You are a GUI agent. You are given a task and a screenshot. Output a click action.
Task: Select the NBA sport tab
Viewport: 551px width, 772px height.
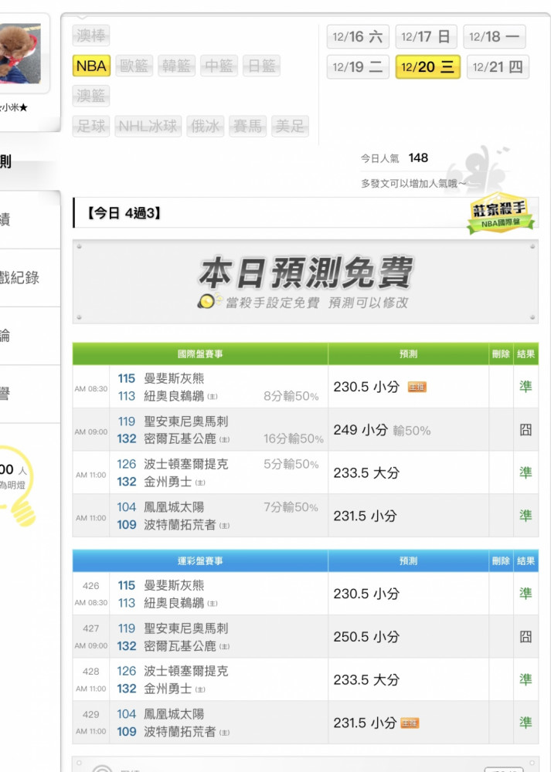pos(91,66)
